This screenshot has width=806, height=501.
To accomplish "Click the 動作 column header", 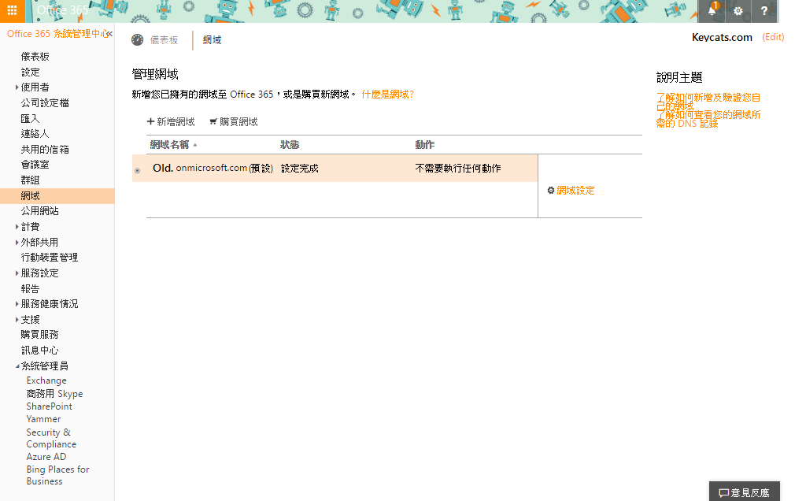I will [424, 144].
